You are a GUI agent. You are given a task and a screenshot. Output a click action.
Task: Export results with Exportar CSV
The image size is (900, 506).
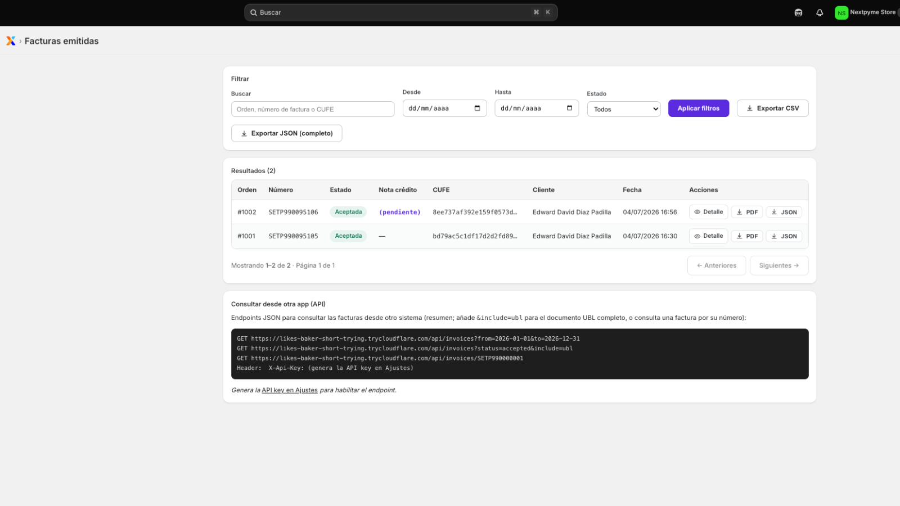point(773,108)
